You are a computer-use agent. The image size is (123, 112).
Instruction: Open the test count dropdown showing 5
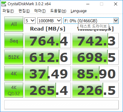30,21
